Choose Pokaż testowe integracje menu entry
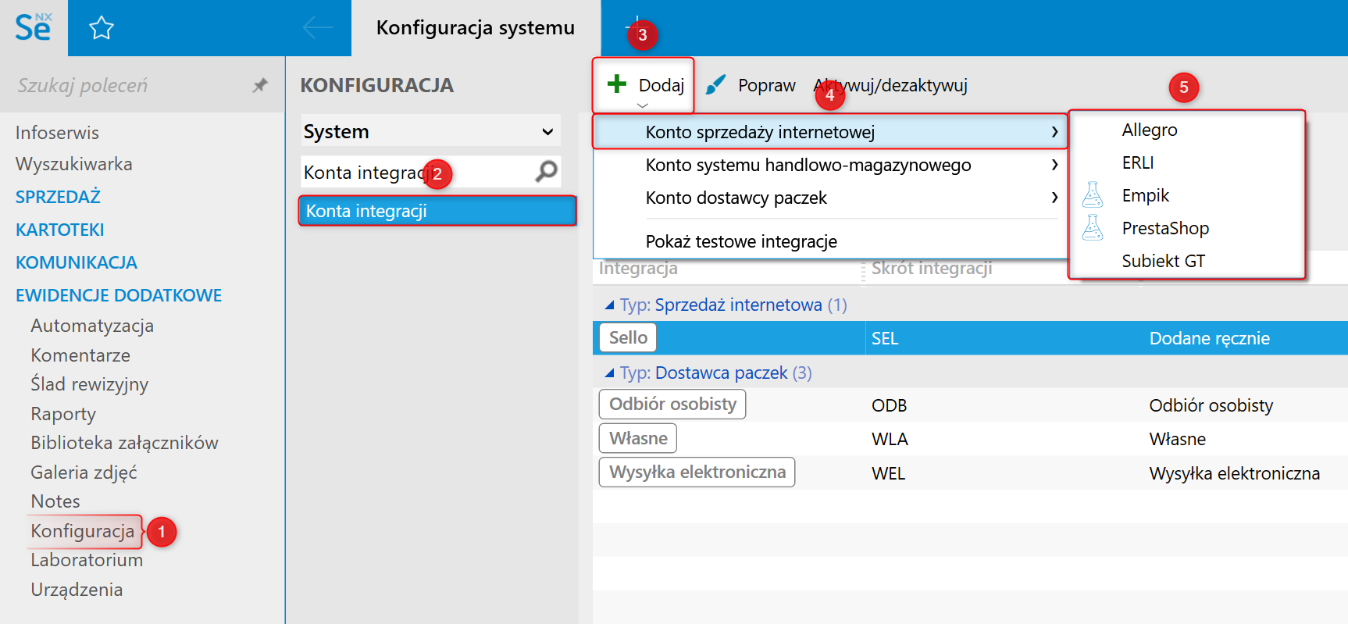The height and width of the screenshot is (624, 1348). click(740, 241)
